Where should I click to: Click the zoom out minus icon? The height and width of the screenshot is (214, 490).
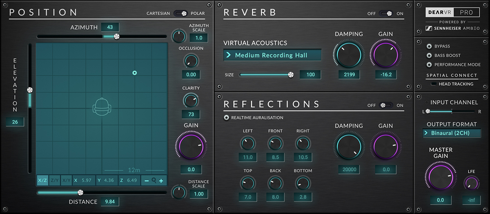pos(147,180)
